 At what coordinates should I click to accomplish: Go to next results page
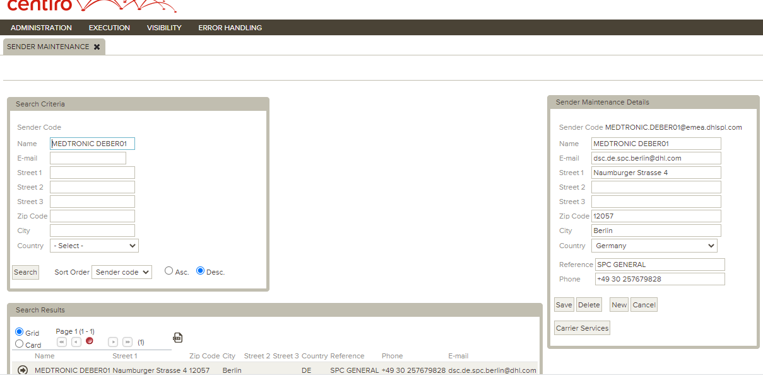pyautogui.click(x=113, y=341)
